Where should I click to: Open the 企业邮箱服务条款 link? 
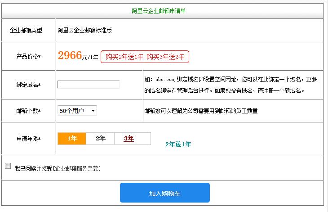click(77, 168)
